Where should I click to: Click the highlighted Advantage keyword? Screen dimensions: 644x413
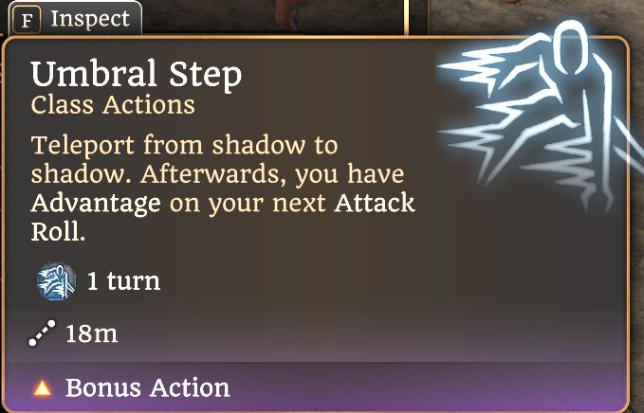tap(96, 204)
